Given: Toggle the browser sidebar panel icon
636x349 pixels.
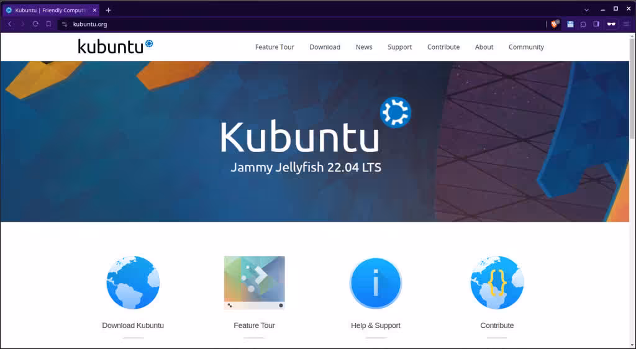Looking at the screenshot, I should pyautogui.click(x=596, y=24).
